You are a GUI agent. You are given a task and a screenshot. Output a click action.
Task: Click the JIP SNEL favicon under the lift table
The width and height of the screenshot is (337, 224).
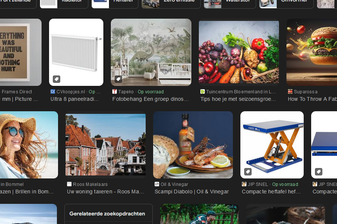pos(244,184)
